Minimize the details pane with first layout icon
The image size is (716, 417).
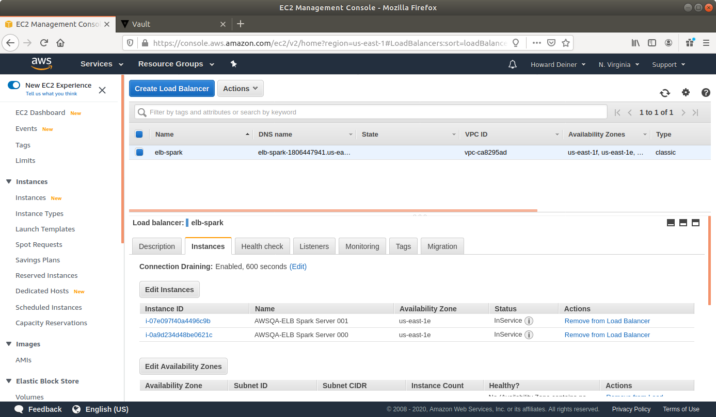(671, 223)
